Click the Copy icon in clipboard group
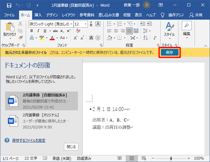 click(x=20, y=31)
